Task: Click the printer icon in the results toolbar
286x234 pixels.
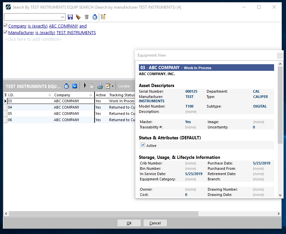Action: pyautogui.click(x=100, y=86)
